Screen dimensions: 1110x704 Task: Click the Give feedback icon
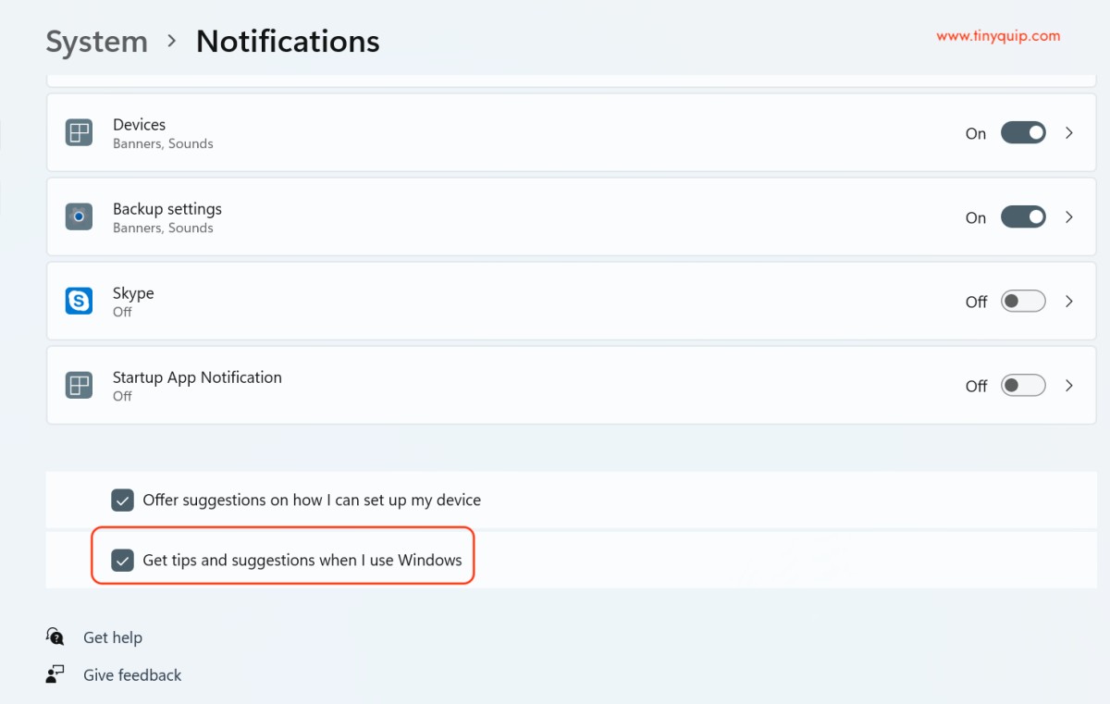tap(55, 674)
